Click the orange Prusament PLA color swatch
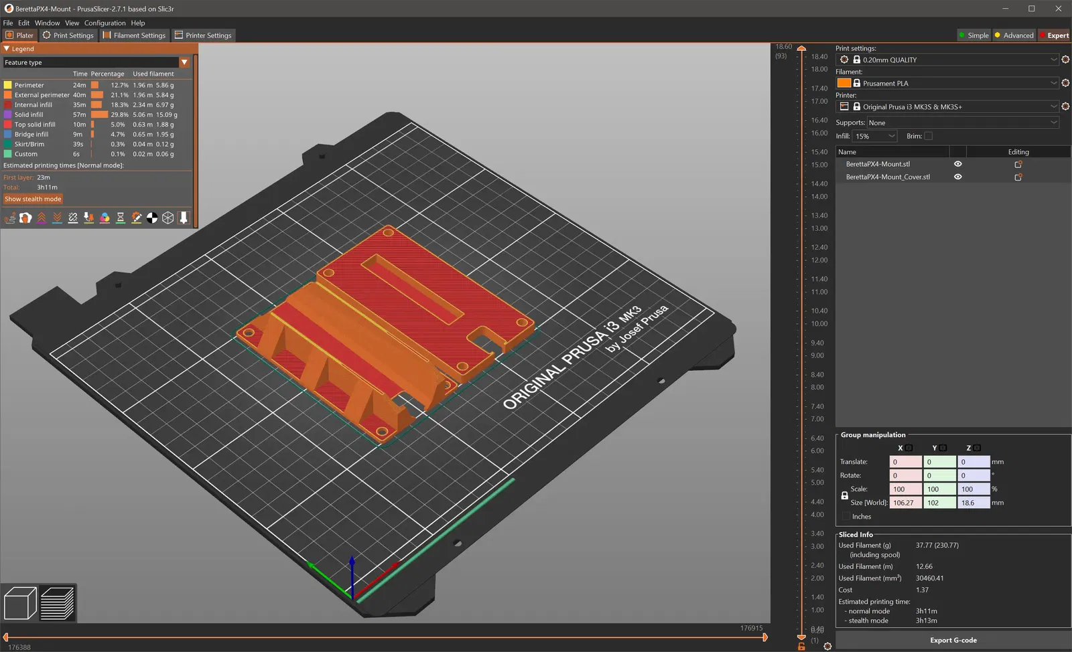Screen dimensions: 1072x652 [844, 83]
